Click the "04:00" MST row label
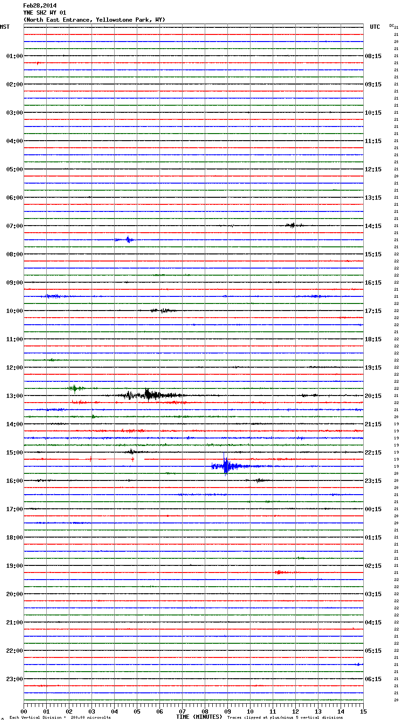The height and width of the screenshot is (724, 401). [x=15, y=141]
